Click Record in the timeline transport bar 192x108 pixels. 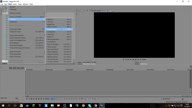(x=27, y=99)
